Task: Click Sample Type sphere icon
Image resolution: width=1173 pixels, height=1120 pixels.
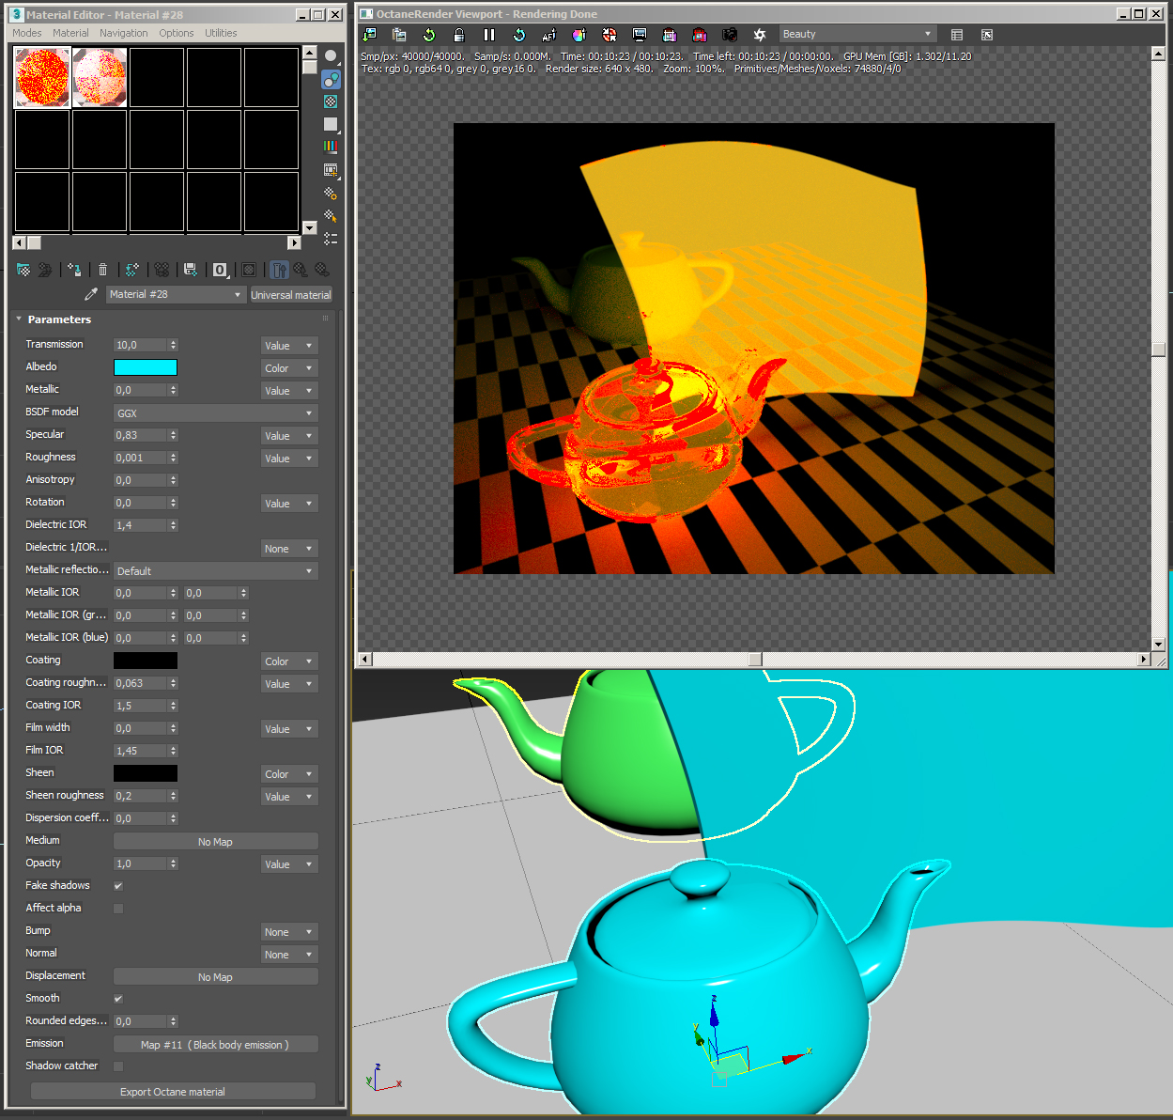Action: click(331, 56)
